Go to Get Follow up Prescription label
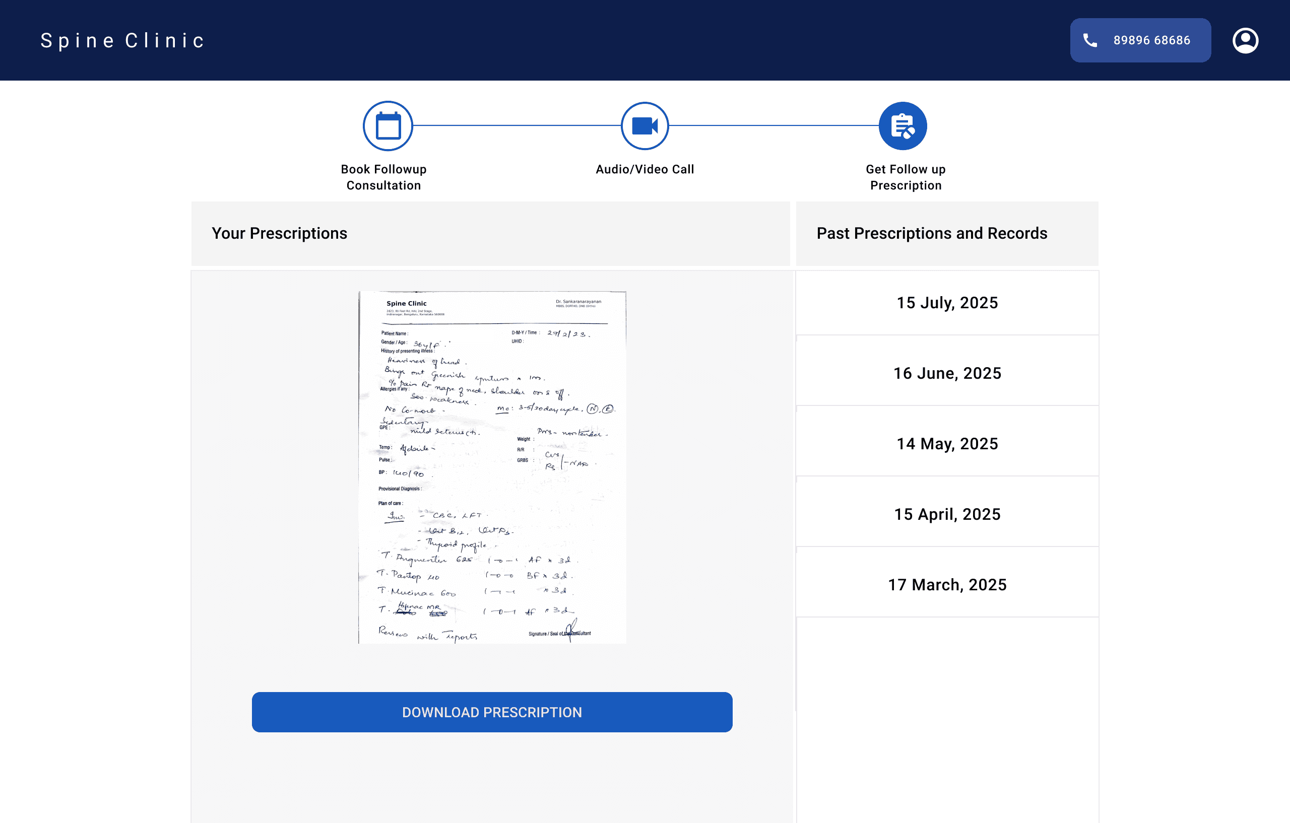Viewport: 1290px width, 823px height. click(906, 177)
